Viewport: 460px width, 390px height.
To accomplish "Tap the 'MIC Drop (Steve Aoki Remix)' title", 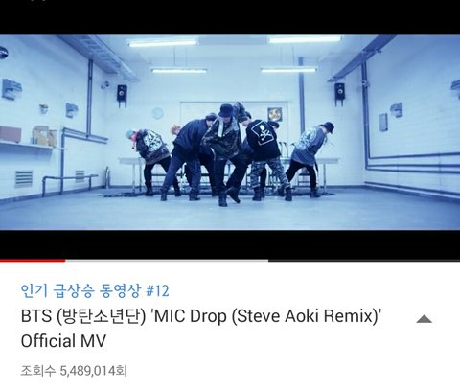I will [267, 316].
